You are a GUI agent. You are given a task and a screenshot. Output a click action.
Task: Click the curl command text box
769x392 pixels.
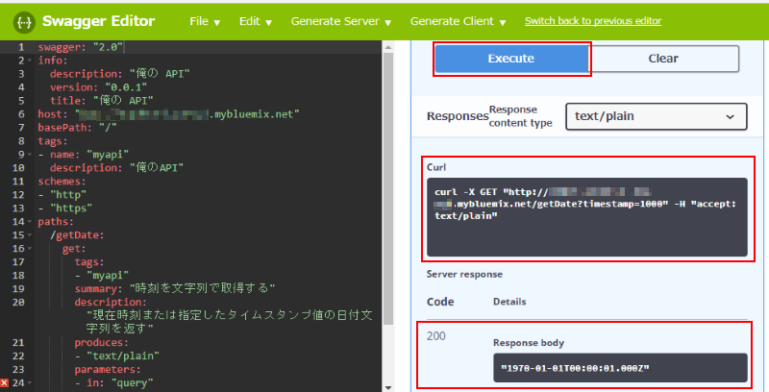(587, 217)
